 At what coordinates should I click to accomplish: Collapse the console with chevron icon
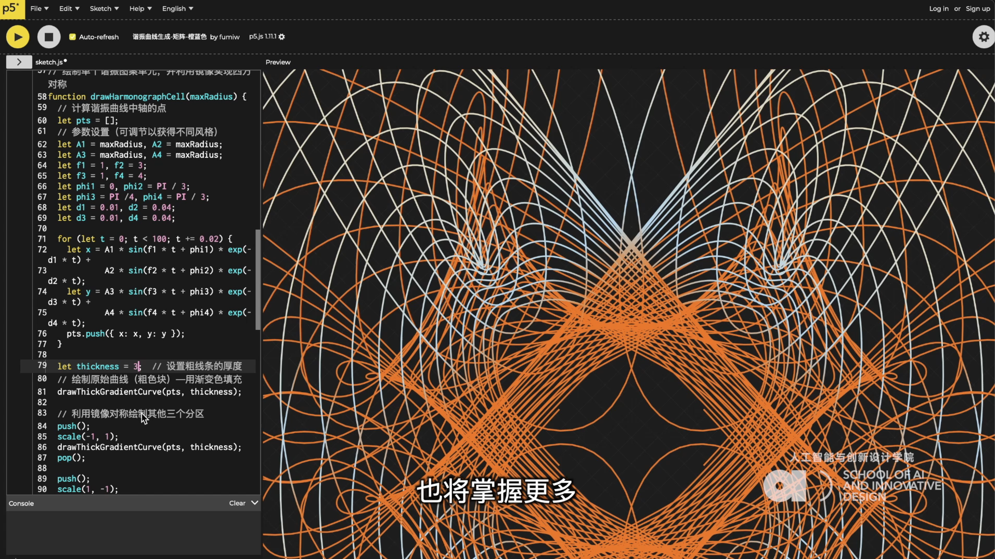tap(255, 503)
